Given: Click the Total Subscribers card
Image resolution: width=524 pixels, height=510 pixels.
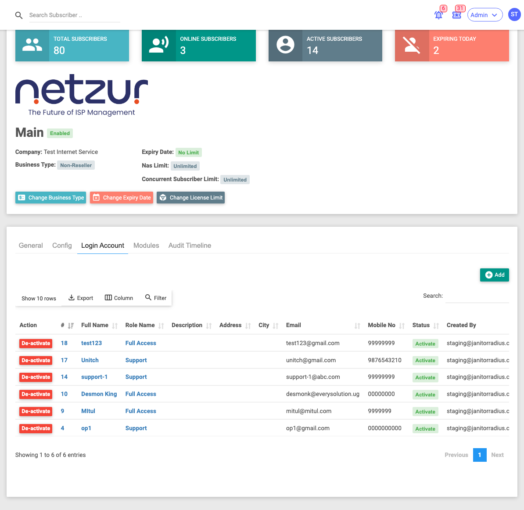Looking at the screenshot, I should coord(72,46).
